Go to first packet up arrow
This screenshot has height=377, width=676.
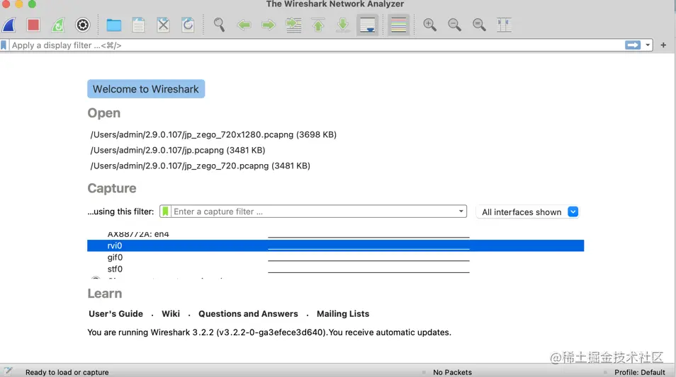318,25
